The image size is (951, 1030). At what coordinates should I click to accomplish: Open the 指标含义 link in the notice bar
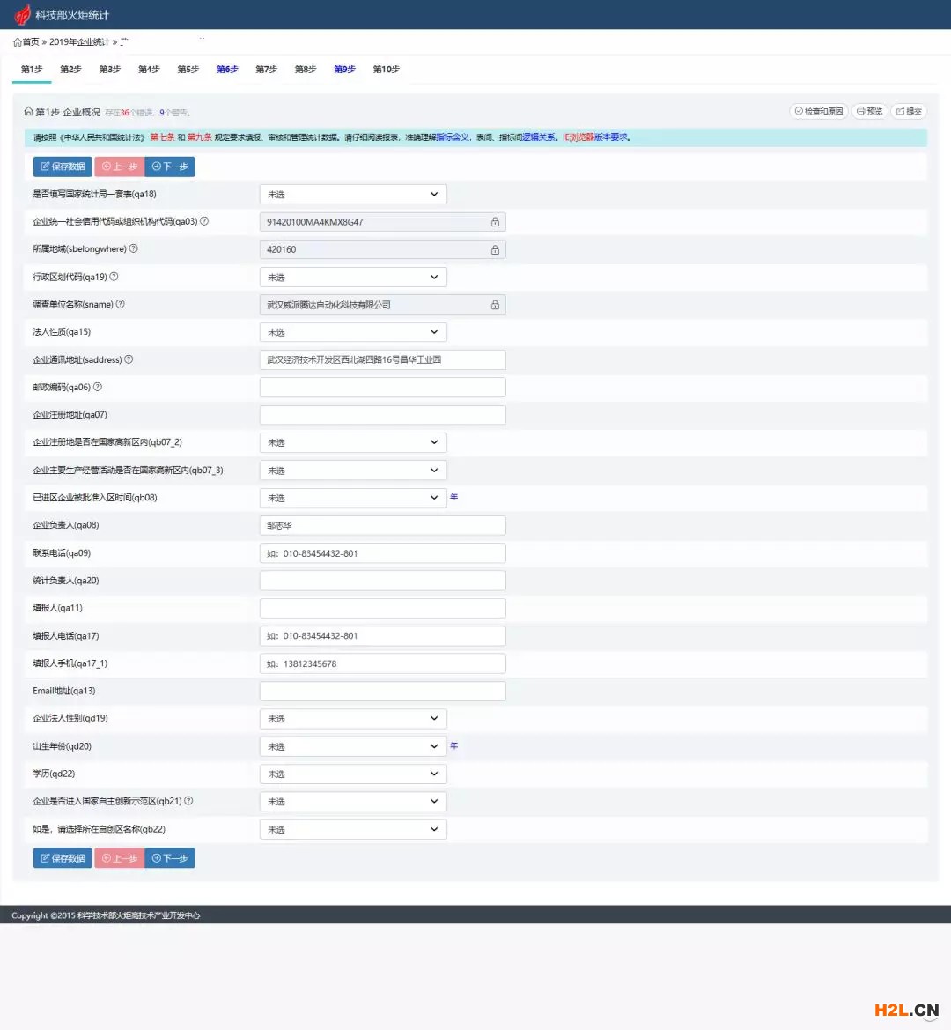pos(453,137)
